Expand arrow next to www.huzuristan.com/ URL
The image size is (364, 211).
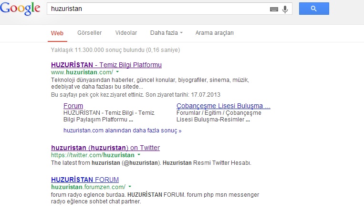(117, 72)
